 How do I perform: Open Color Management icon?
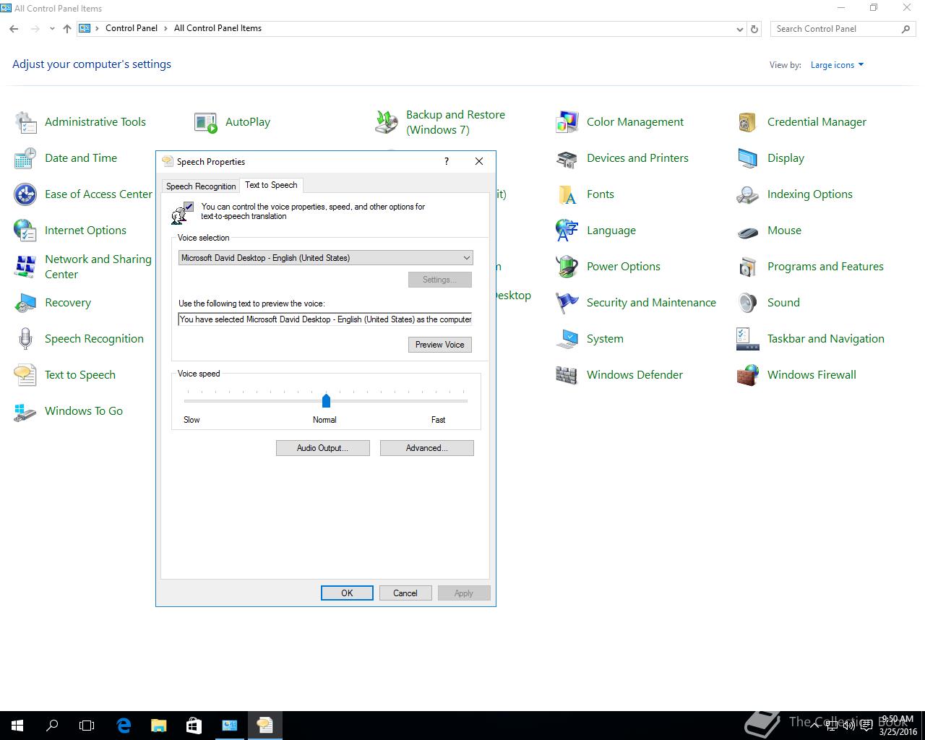(x=567, y=122)
